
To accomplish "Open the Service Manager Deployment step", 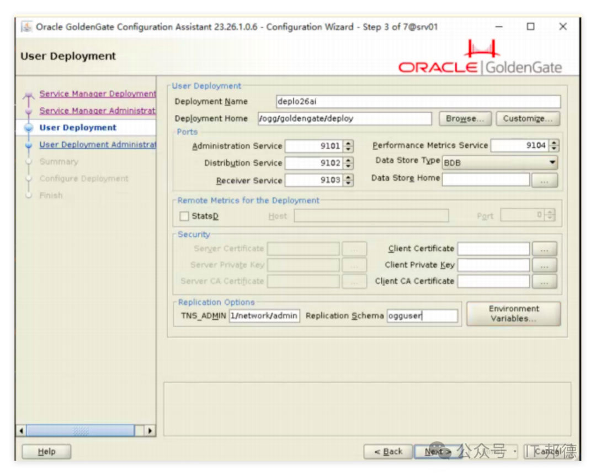I will [98, 93].
